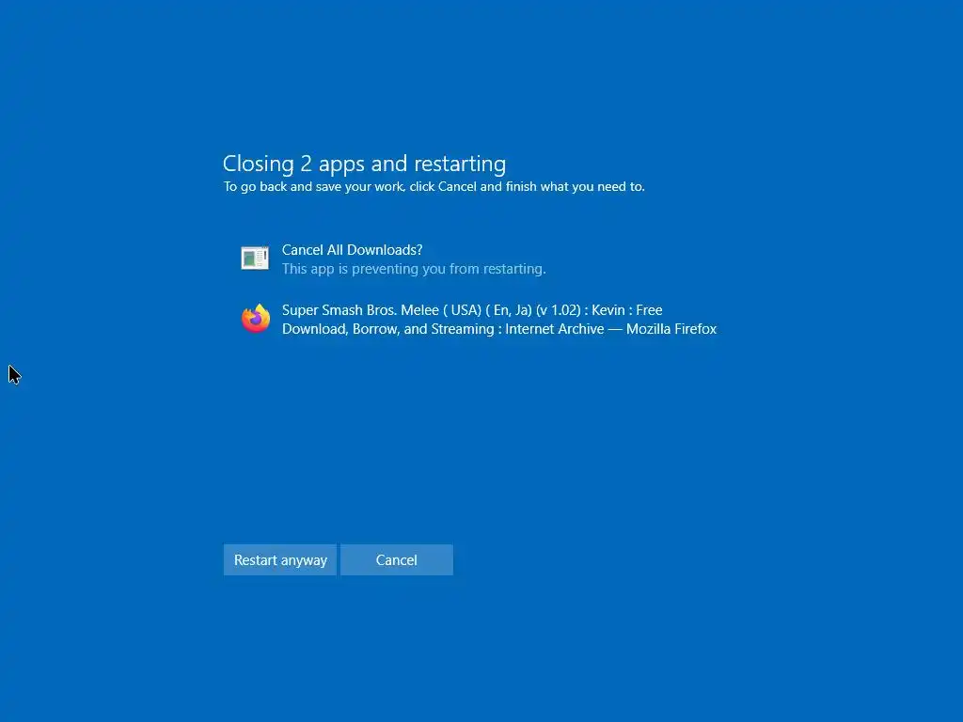Click the "Cancel All Downloads?" app title
Screen dimensions: 963x722
[352, 250]
